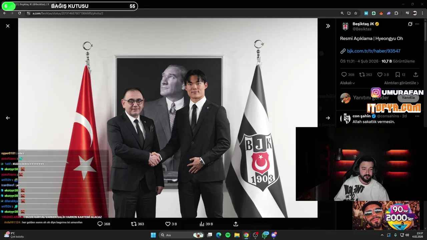The image size is (427, 240).
Task: Click the zoom magnifier icon in address bar
Action: (342, 13)
